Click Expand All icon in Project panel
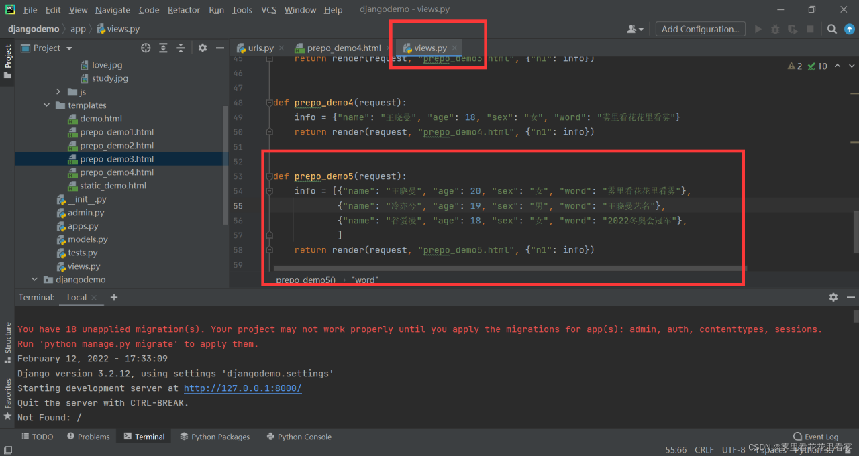 click(163, 48)
